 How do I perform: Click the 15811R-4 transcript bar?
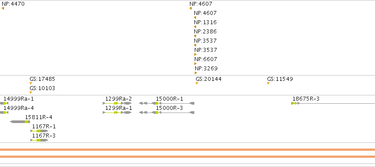pos(20,122)
